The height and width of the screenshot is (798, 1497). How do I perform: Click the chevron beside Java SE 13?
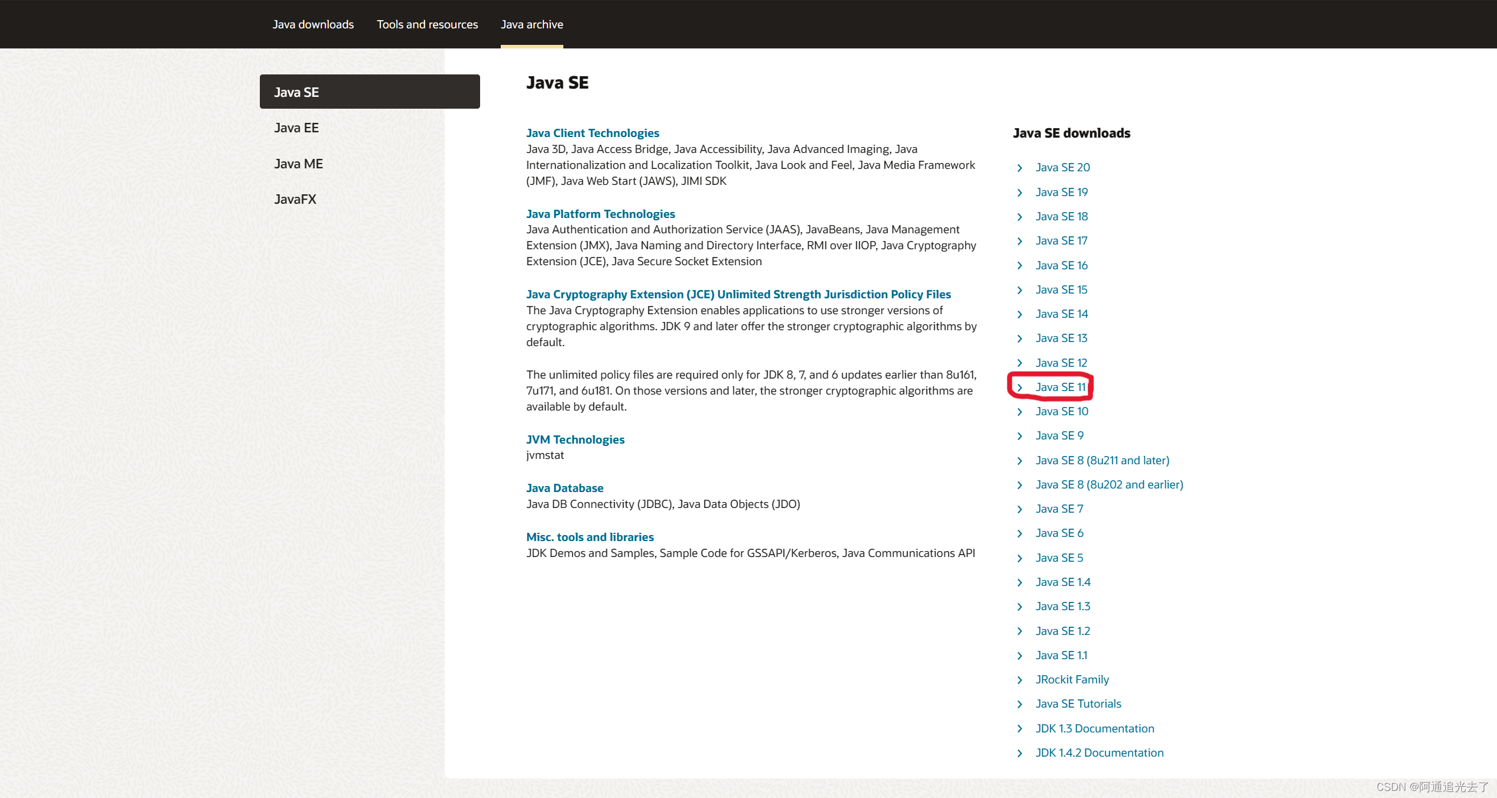[1020, 338]
